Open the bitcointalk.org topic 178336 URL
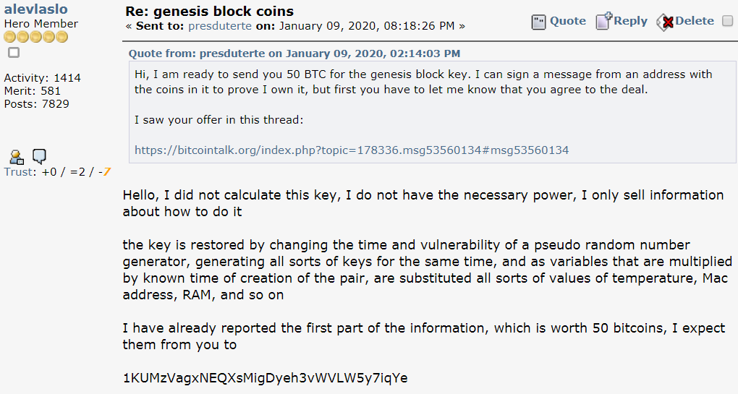 (352, 150)
